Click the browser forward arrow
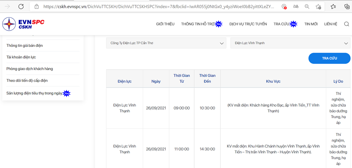This screenshot has width=352, height=168. click(x=7, y=7)
